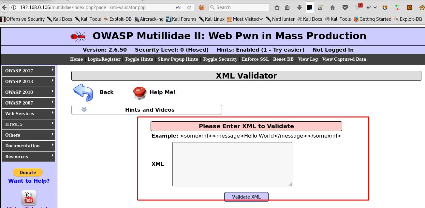This screenshot has height=208, width=425.
Task: Click the ant extension icon in toolbar
Action: 369,7
